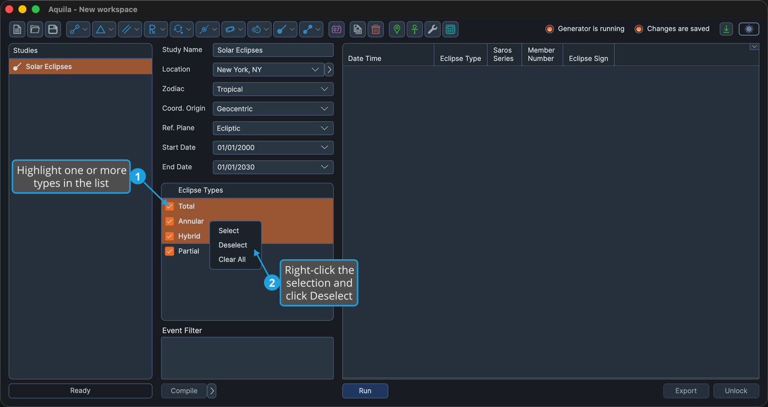Click the Saros Series column header
This screenshot has height=407, width=768.
(505, 55)
